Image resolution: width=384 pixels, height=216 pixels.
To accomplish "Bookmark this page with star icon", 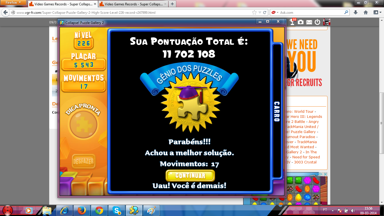I will click(254, 12).
